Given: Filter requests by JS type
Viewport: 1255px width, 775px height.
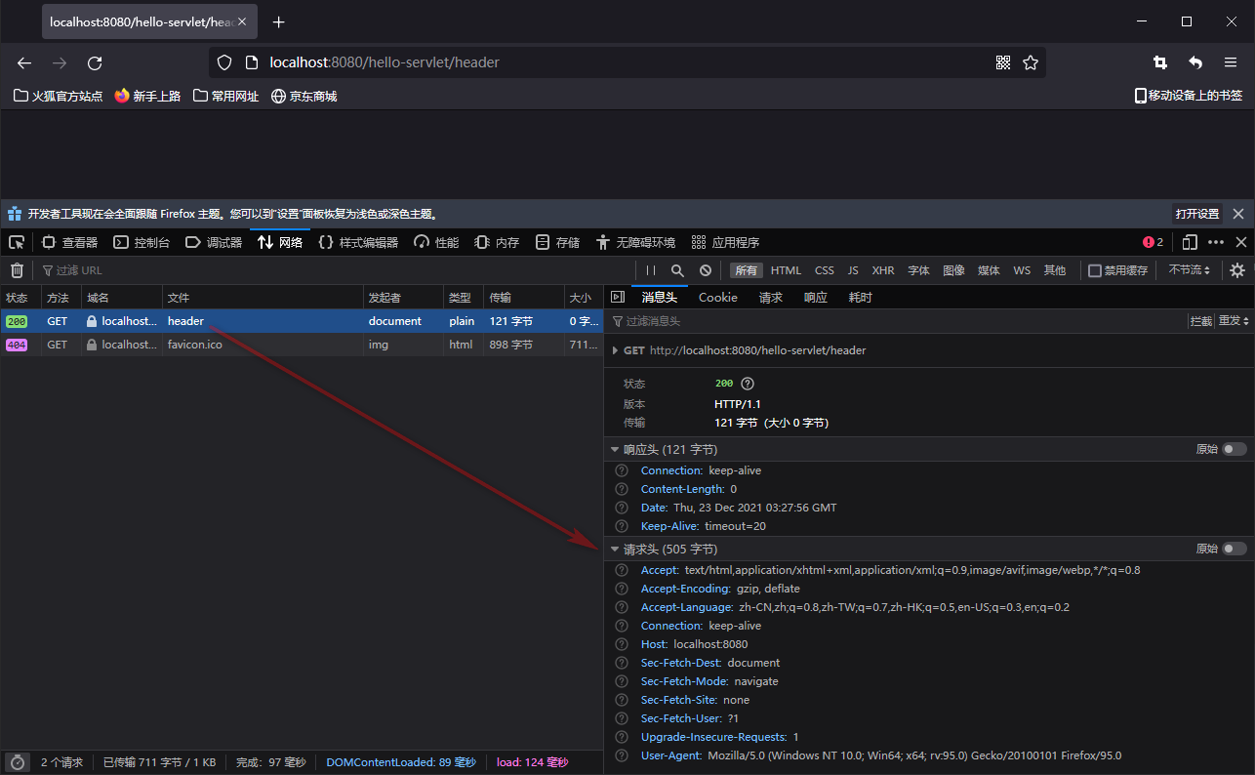Looking at the screenshot, I should [x=853, y=270].
